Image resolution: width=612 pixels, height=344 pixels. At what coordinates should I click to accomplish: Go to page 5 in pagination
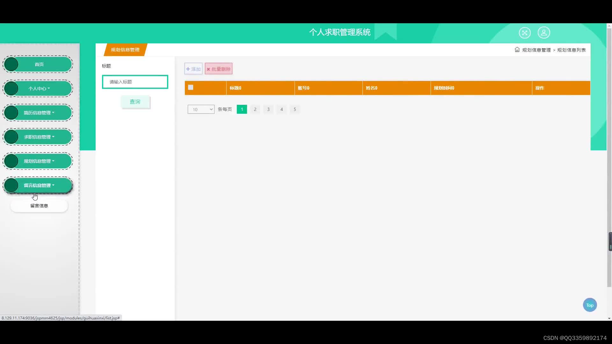tap(295, 109)
